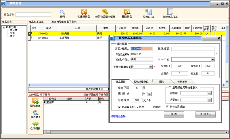The height and width of the screenshot is (139, 230).
Task: Open the 保质期 unit 年 dropdown
Action: click(x=149, y=94)
